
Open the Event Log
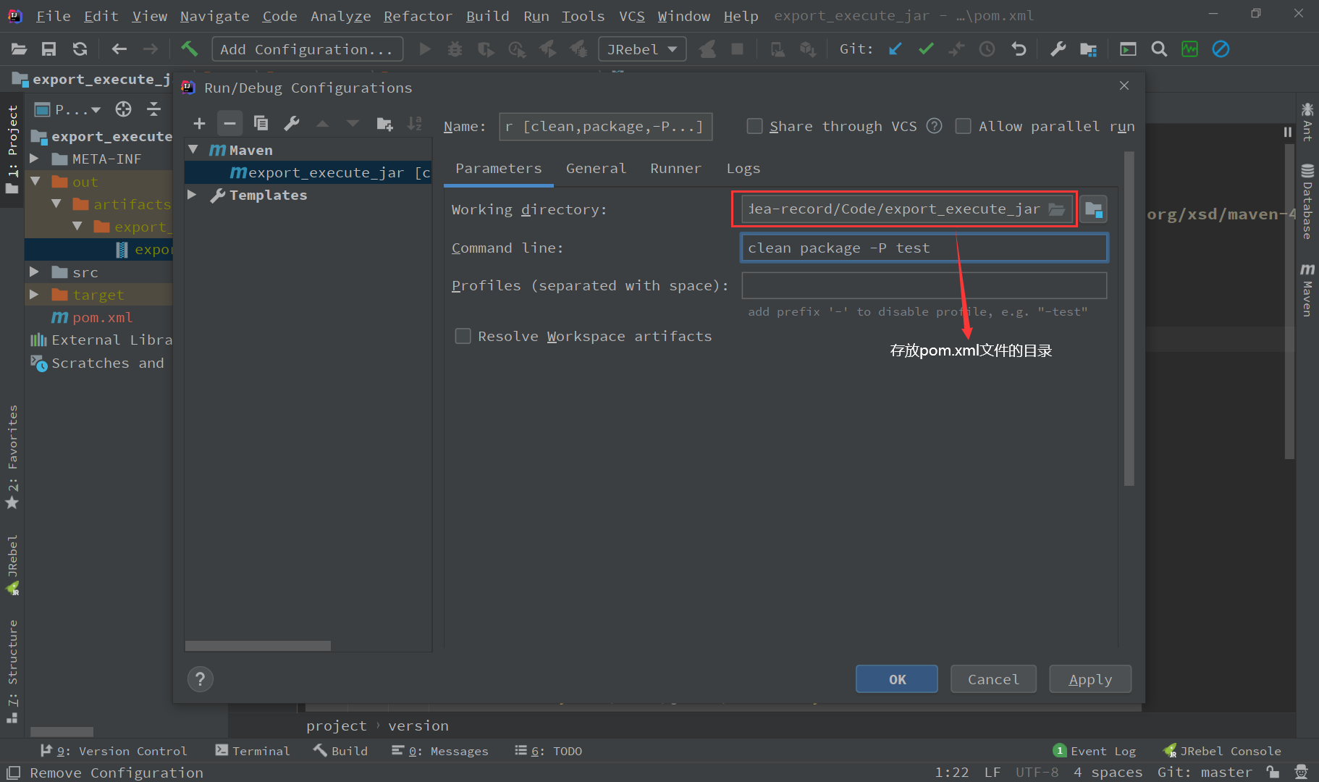click(1095, 751)
